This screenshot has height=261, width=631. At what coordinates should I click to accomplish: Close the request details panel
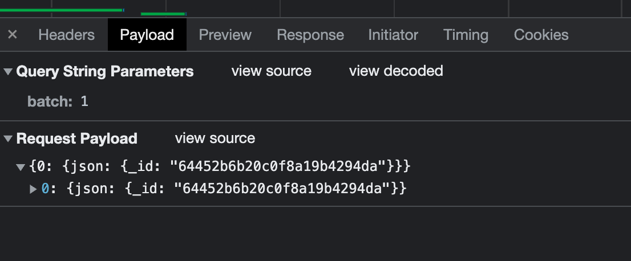click(x=13, y=35)
